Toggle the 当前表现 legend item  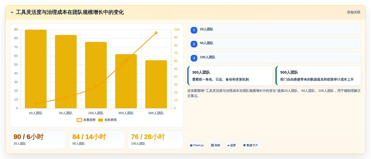point(107,120)
